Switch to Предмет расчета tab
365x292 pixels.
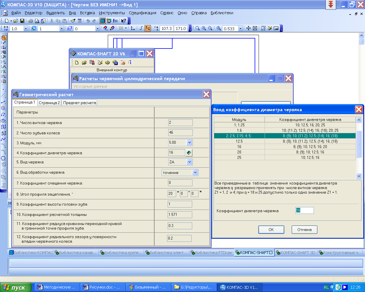click(x=80, y=103)
